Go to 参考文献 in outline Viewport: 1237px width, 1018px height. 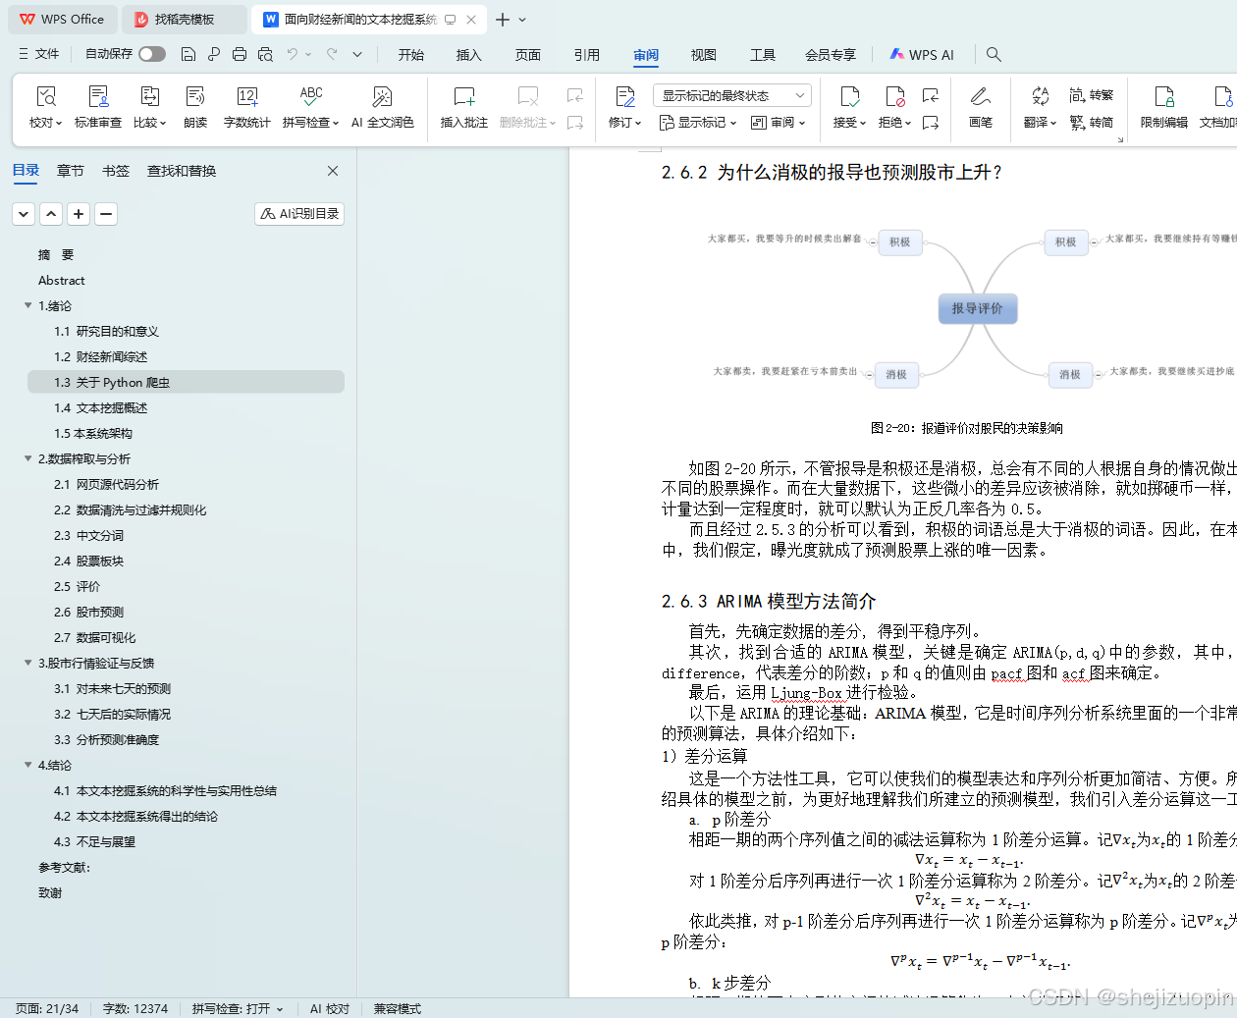click(x=64, y=867)
